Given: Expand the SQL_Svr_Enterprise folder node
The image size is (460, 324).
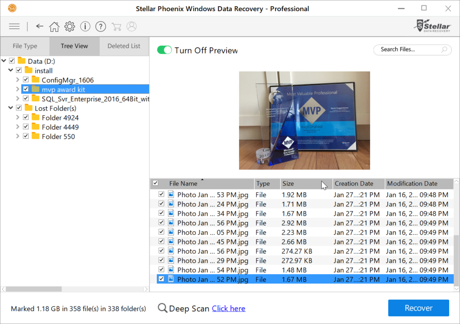Looking at the screenshot, I should pos(18,98).
